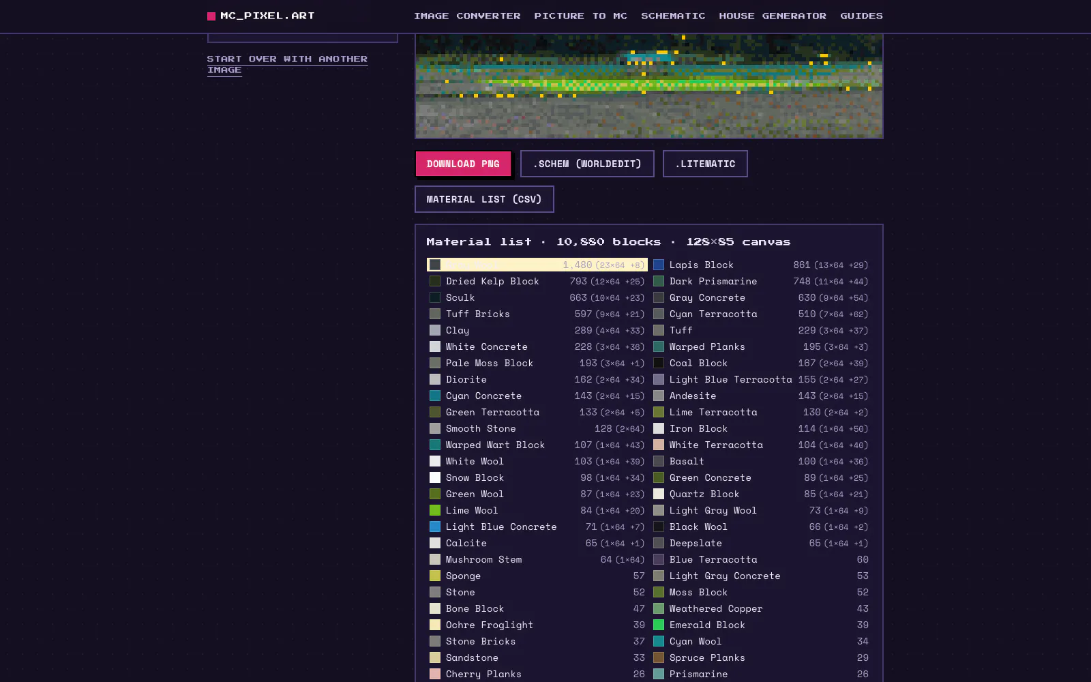Select the Dried Kelp Block swatch
Viewport: 1091px width, 682px height.
[435, 281]
